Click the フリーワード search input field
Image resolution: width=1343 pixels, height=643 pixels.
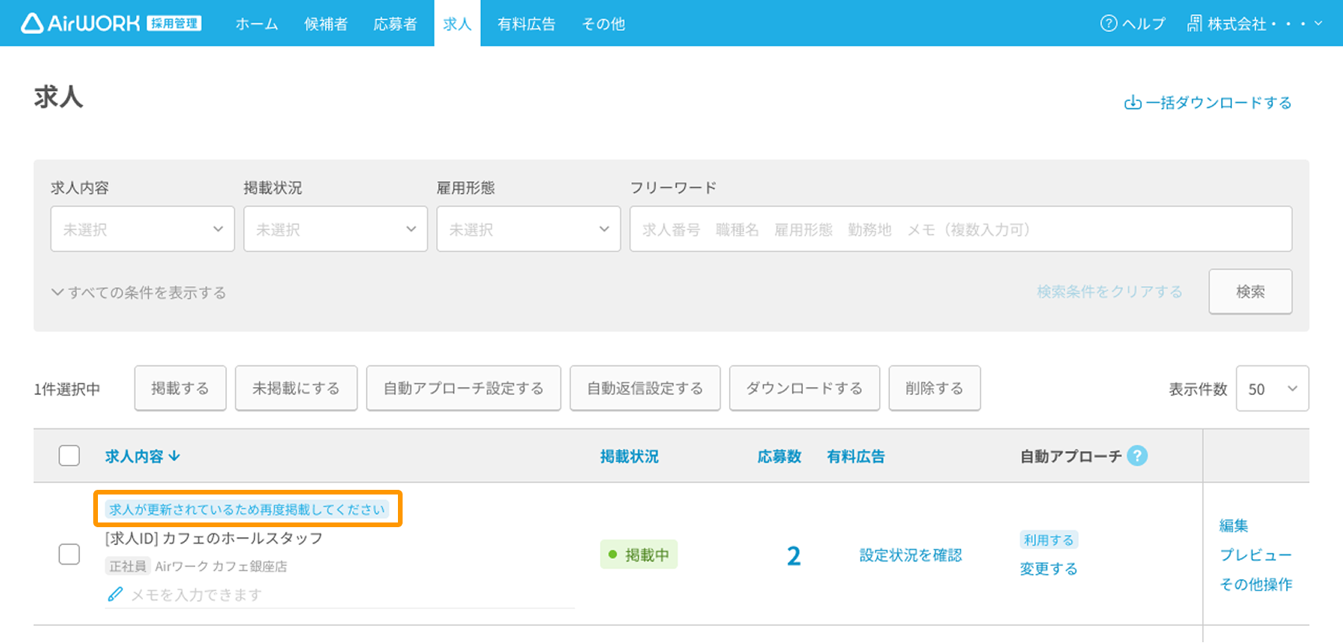pyautogui.click(x=961, y=229)
